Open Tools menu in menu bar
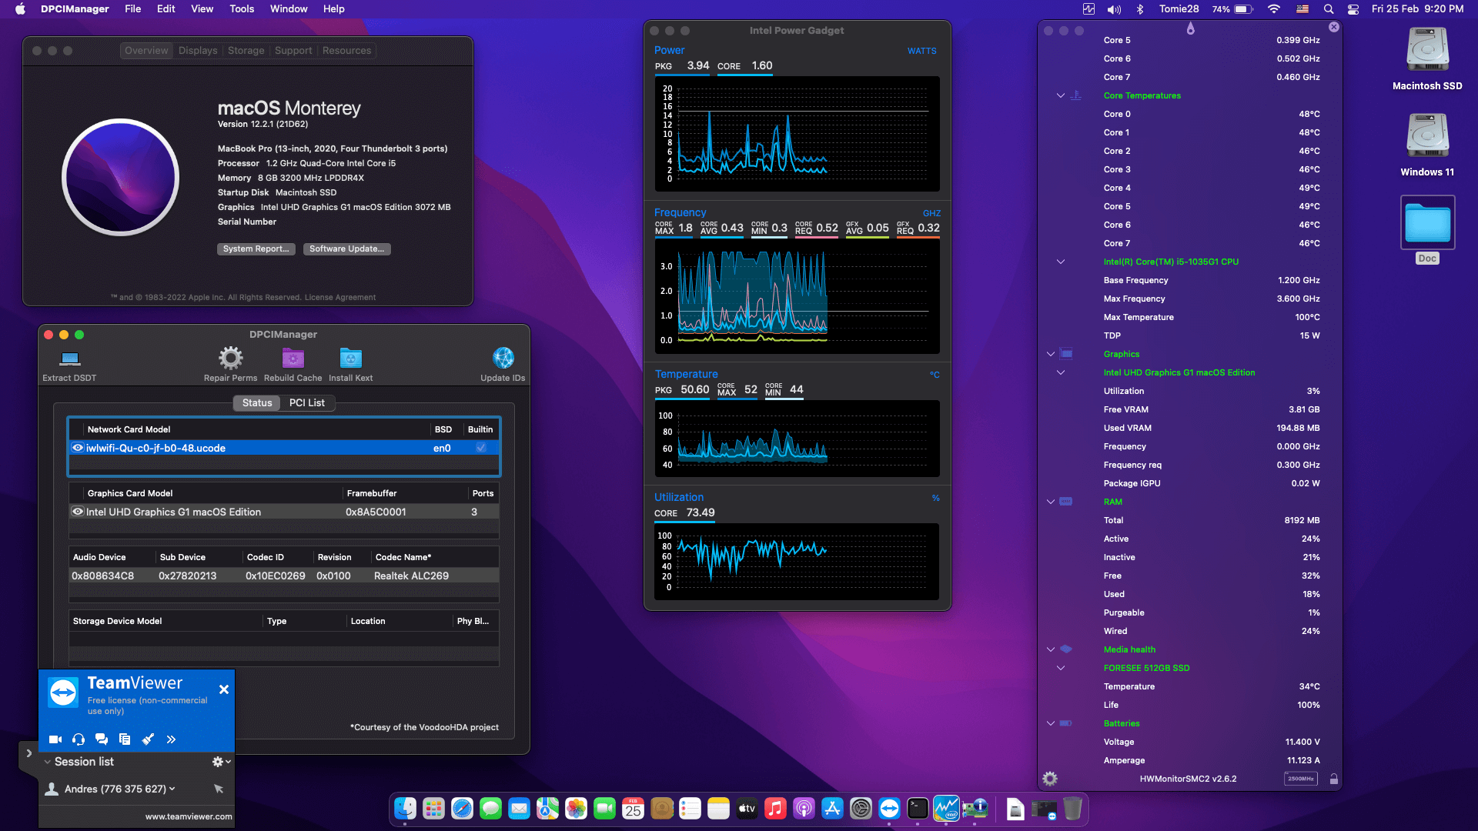1478x831 pixels. point(242,9)
